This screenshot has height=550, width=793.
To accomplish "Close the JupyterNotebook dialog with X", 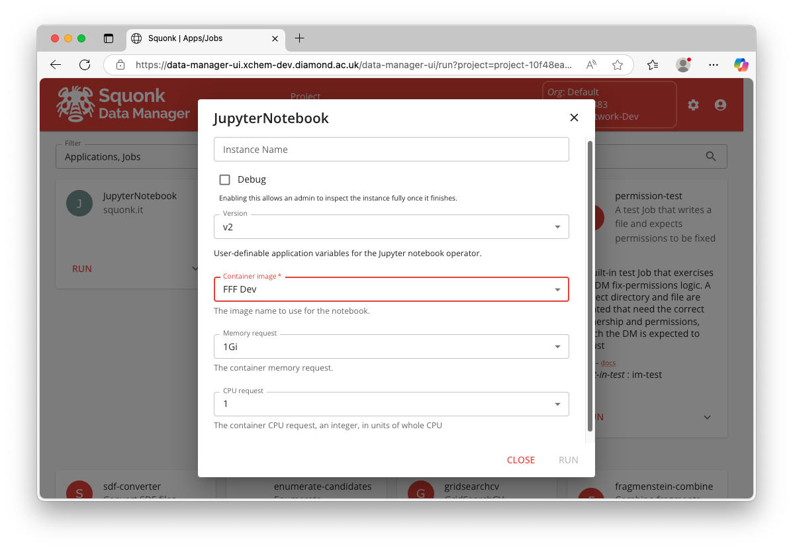I will coord(574,117).
